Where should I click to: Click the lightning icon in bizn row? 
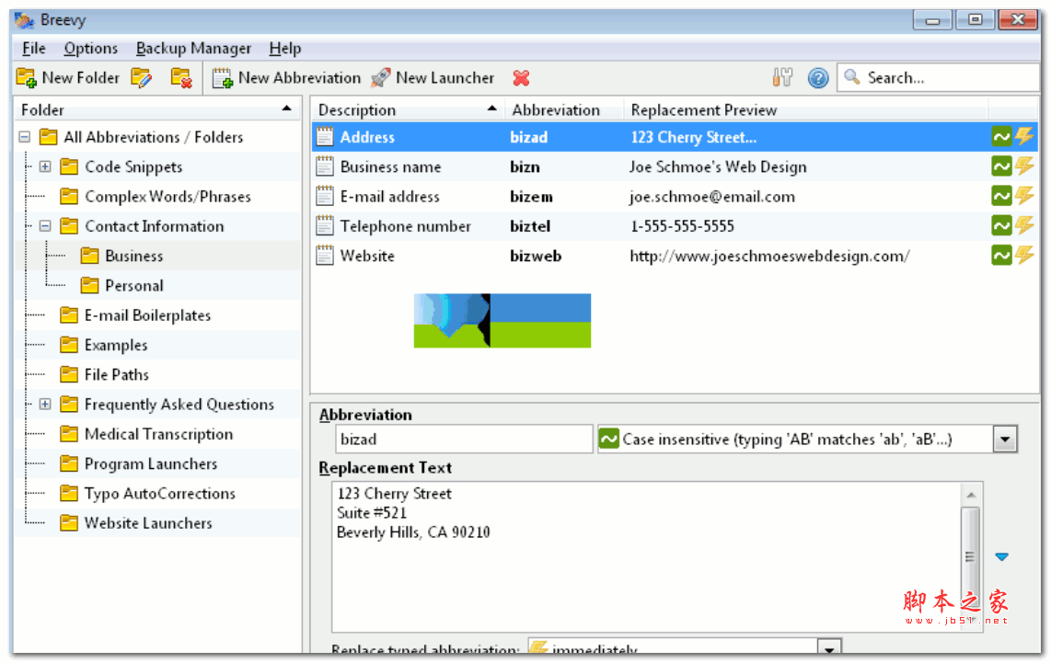coord(1024,166)
